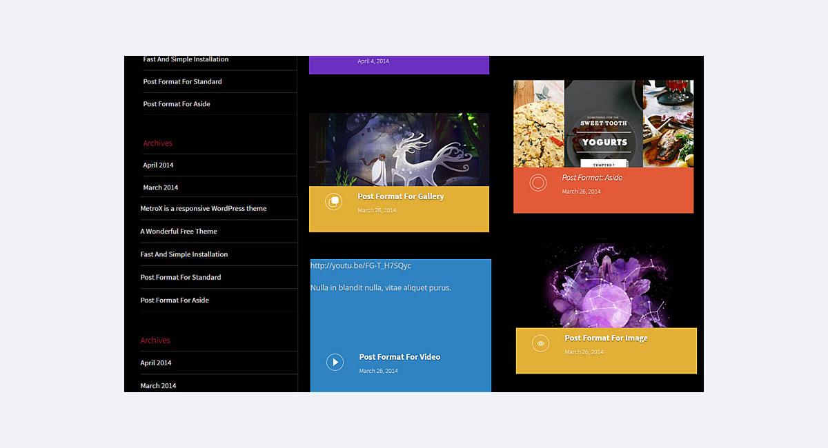Click the deer illustration gallery thumbnail

(x=399, y=149)
